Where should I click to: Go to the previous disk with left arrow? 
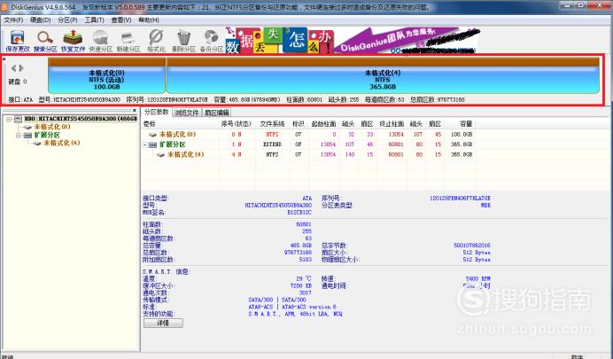click(x=14, y=68)
